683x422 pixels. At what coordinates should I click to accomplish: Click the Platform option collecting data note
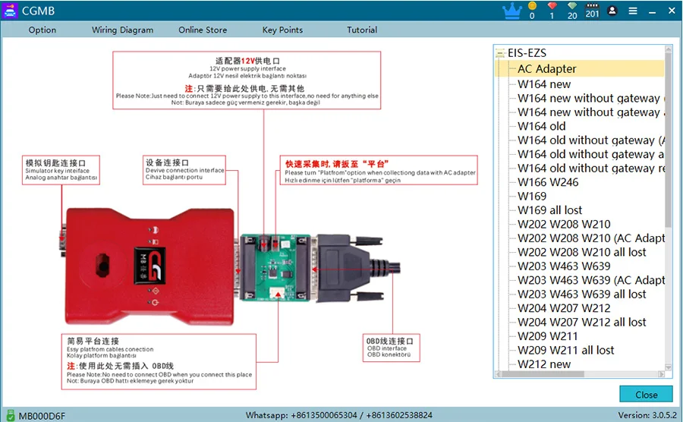379,170
